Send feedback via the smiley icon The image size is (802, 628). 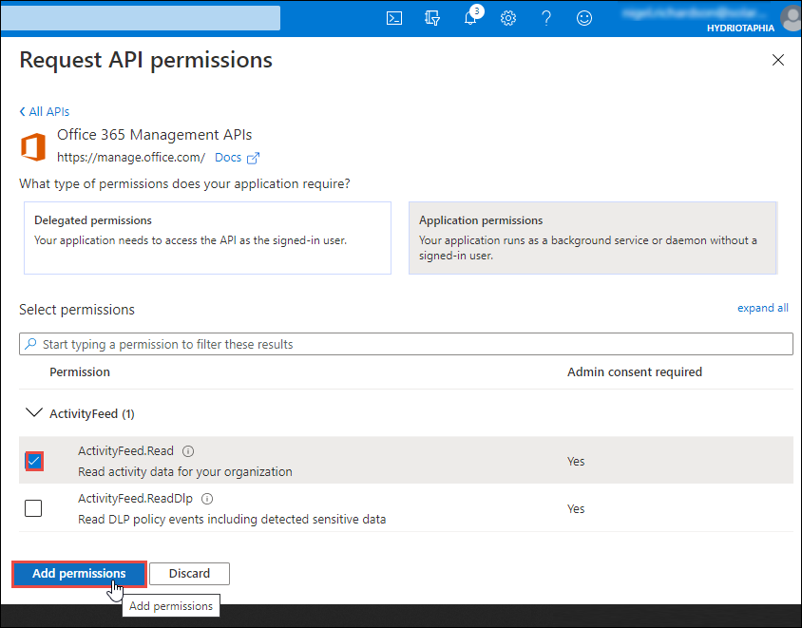click(x=584, y=17)
